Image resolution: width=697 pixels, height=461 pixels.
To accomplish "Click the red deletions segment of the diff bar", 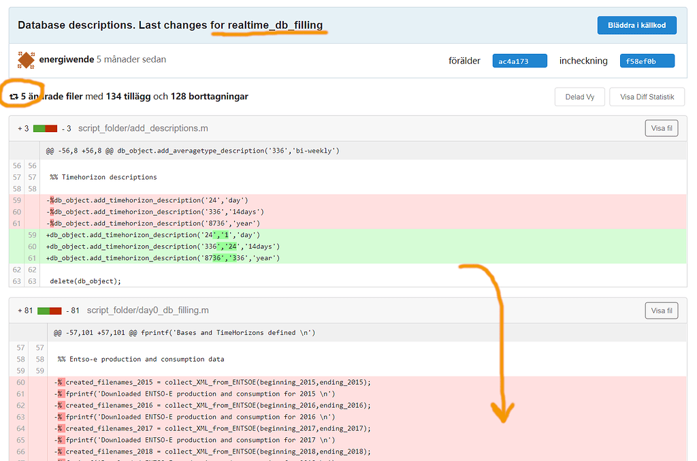I will tap(52, 127).
